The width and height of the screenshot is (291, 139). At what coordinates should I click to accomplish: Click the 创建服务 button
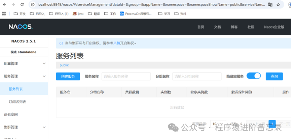click(68, 77)
